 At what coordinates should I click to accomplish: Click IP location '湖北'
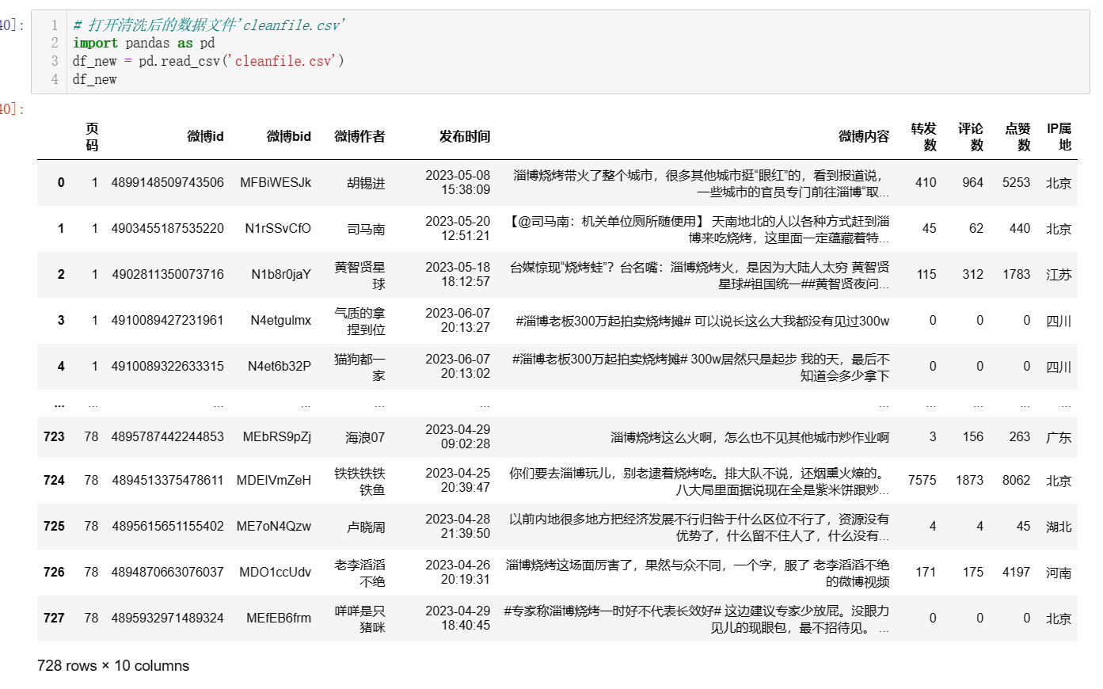pyautogui.click(x=1059, y=527)
